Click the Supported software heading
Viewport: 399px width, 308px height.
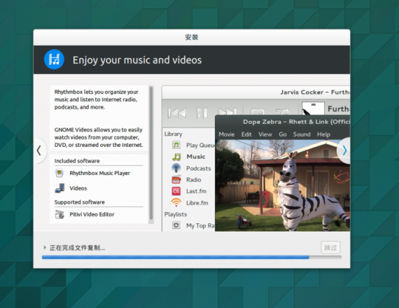[79, 202]
